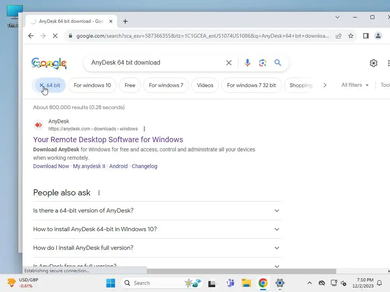Open the network tray icon
This screenshot has height=292, width=390.
click(x=334, y=283)
